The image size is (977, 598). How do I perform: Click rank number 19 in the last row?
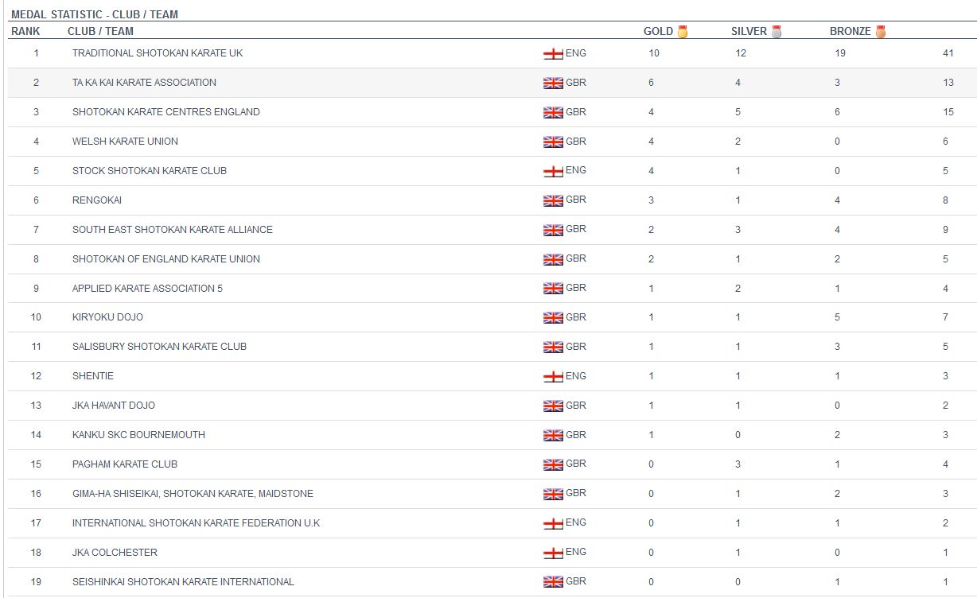coord(36,582)
